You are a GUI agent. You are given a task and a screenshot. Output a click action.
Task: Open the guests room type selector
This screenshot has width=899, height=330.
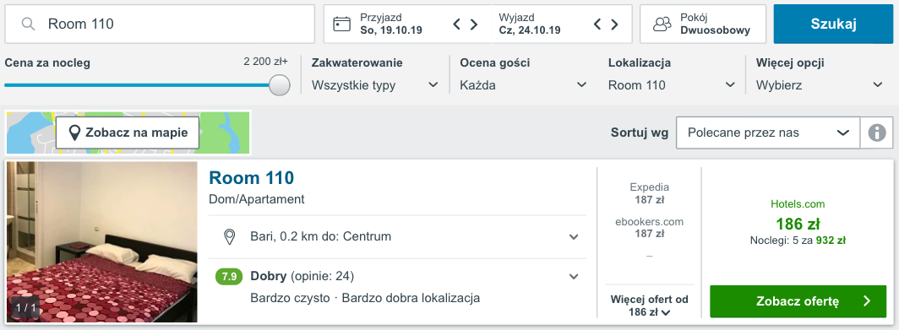coord(703,24)
